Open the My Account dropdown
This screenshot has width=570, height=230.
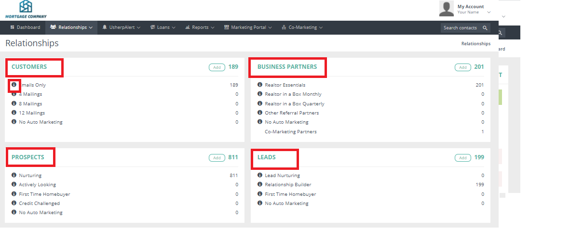click(x=474, y=9)
